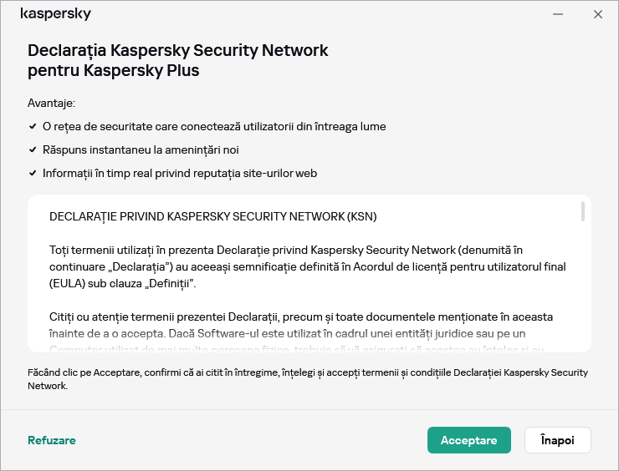619x471 pixels.
Task: Minimize the Kaspersky installer window
Action: [557, 14]
